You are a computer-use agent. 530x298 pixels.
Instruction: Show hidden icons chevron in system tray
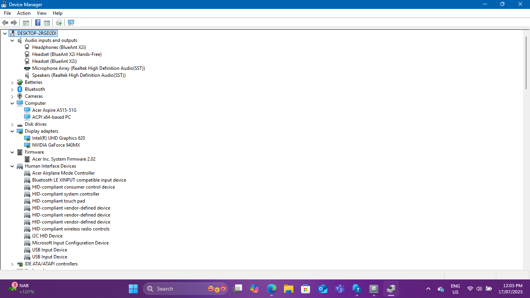428,289
